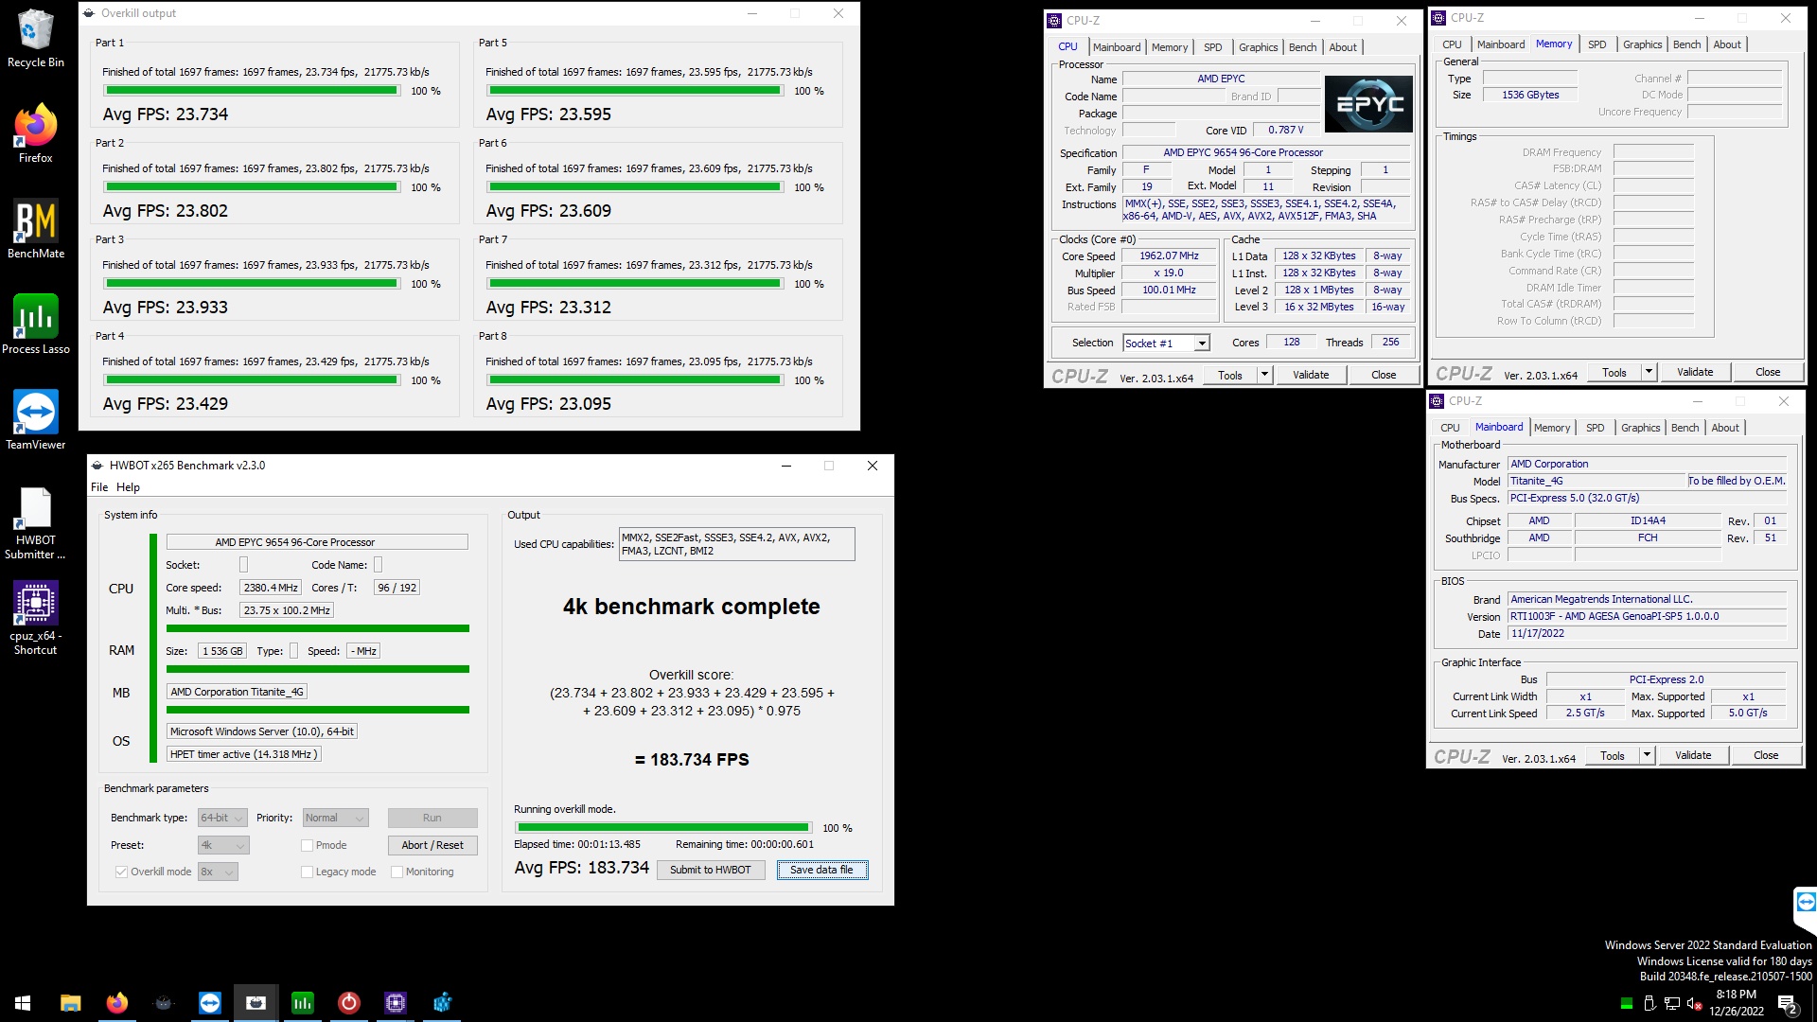1817x1022 pixels.
Task: Switch to SPD tab in the CPU-Z Memory window
Action: point(1596,44)
